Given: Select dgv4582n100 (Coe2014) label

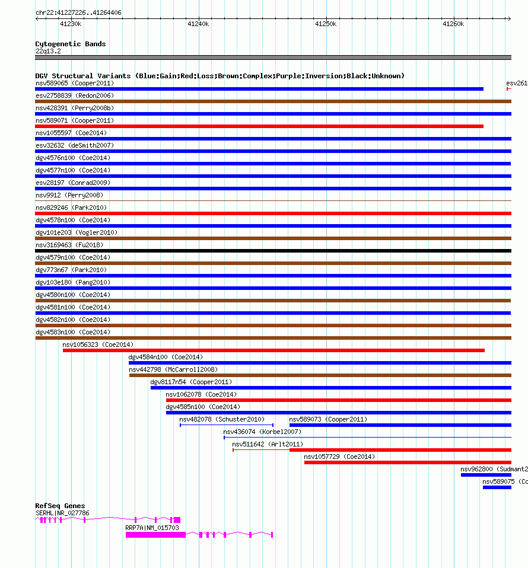Looking at the screenshot, I should click(73, 320).
